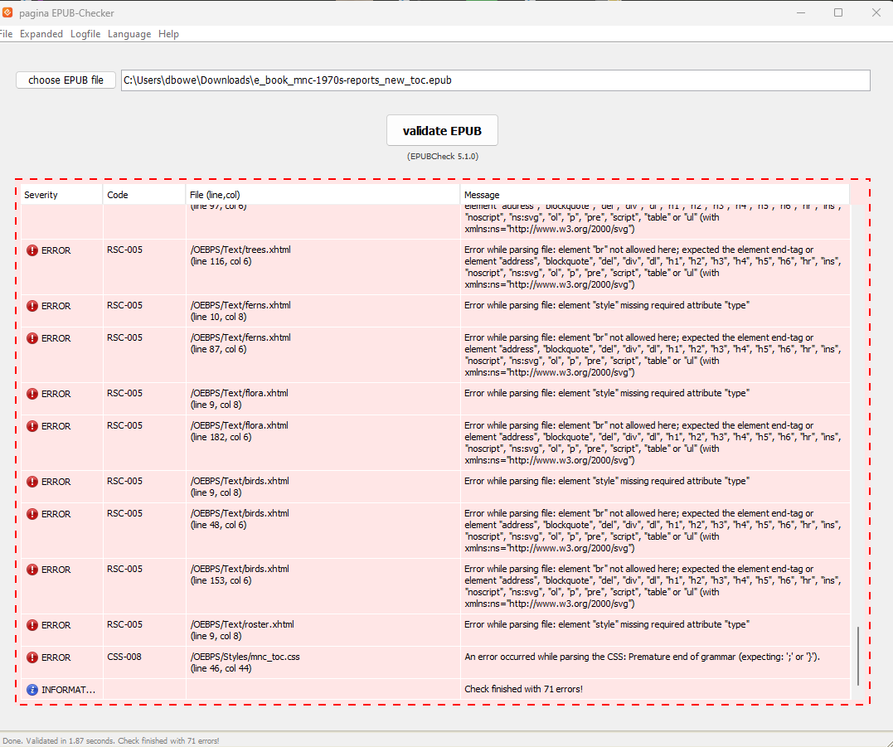Minimize the pagina EPUB-Checker window
The height and width of the screenshot is (747, 893).
click(801, 12)
